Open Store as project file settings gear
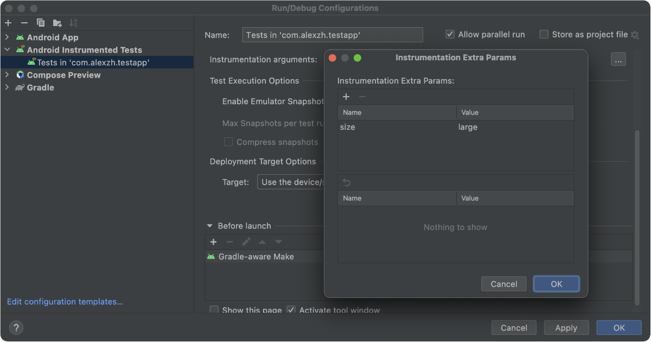Viewport: 651px width, 342px height. click(x=635, y=35)
